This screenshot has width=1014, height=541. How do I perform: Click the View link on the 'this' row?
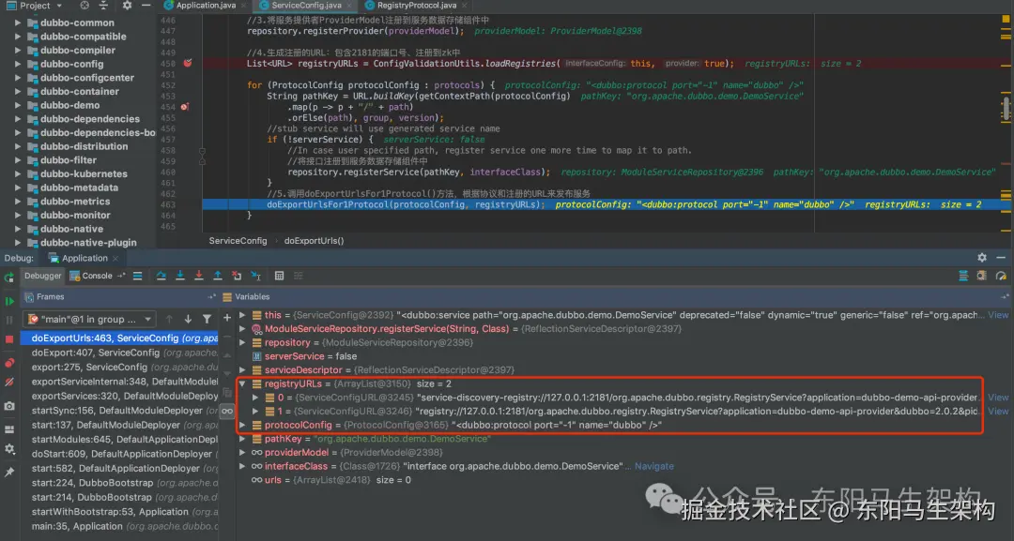[x=998, y=315]
